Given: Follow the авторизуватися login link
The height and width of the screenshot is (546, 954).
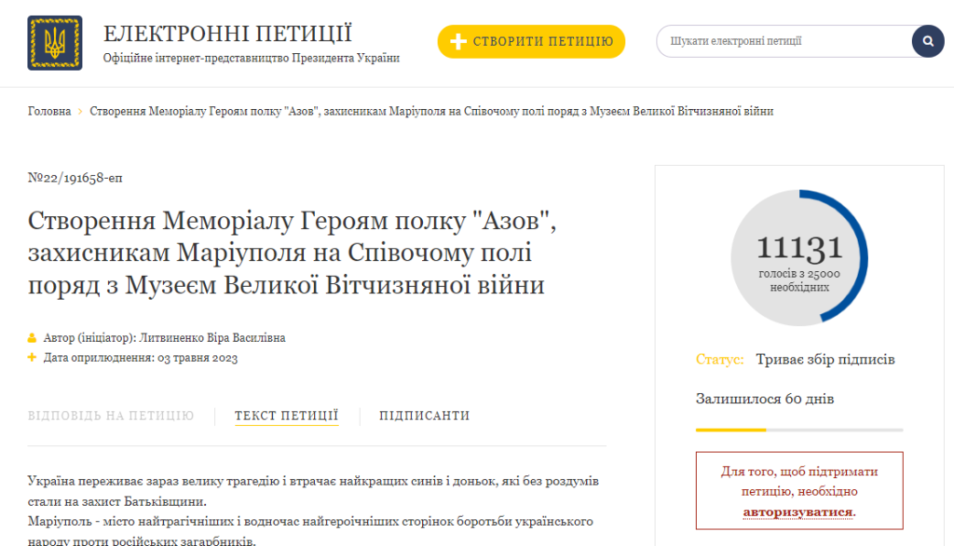Looking at the screenshot, I should pos(798,512).
